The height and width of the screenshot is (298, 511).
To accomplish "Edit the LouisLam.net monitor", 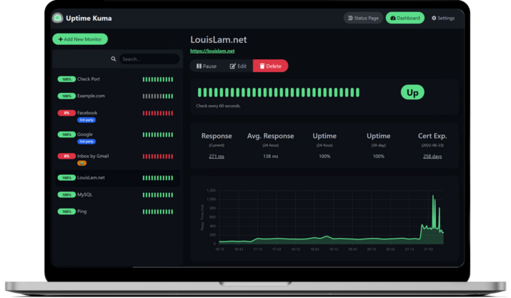I will tap(238, 66).
